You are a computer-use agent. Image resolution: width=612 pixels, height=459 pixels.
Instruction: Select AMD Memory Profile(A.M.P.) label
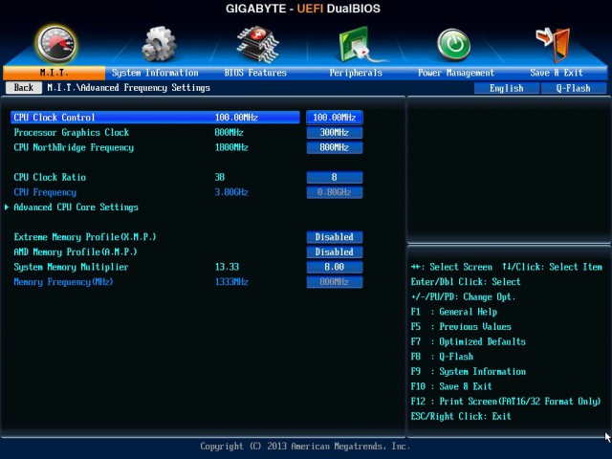(x=76, y=252)
